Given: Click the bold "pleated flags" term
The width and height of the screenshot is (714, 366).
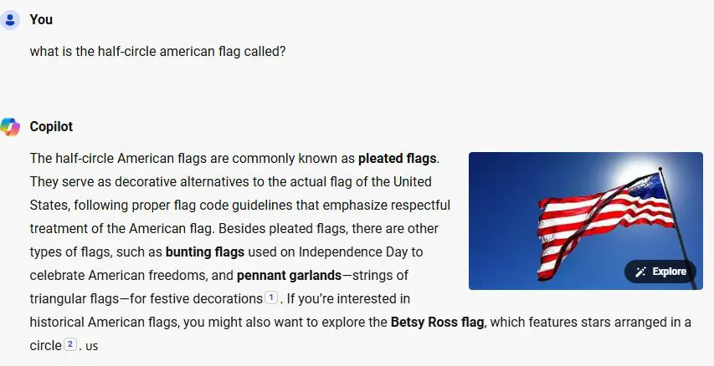Looking at the screenshot, I should click(x=397, y=158).
